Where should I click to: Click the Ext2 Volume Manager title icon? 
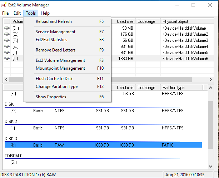3,5
